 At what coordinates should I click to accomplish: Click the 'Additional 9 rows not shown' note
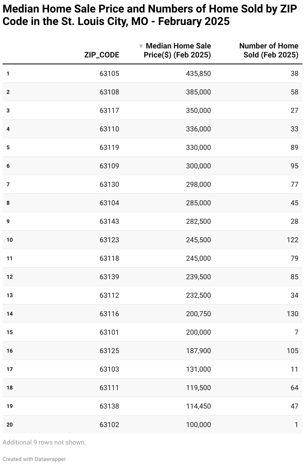click(44, 442)
